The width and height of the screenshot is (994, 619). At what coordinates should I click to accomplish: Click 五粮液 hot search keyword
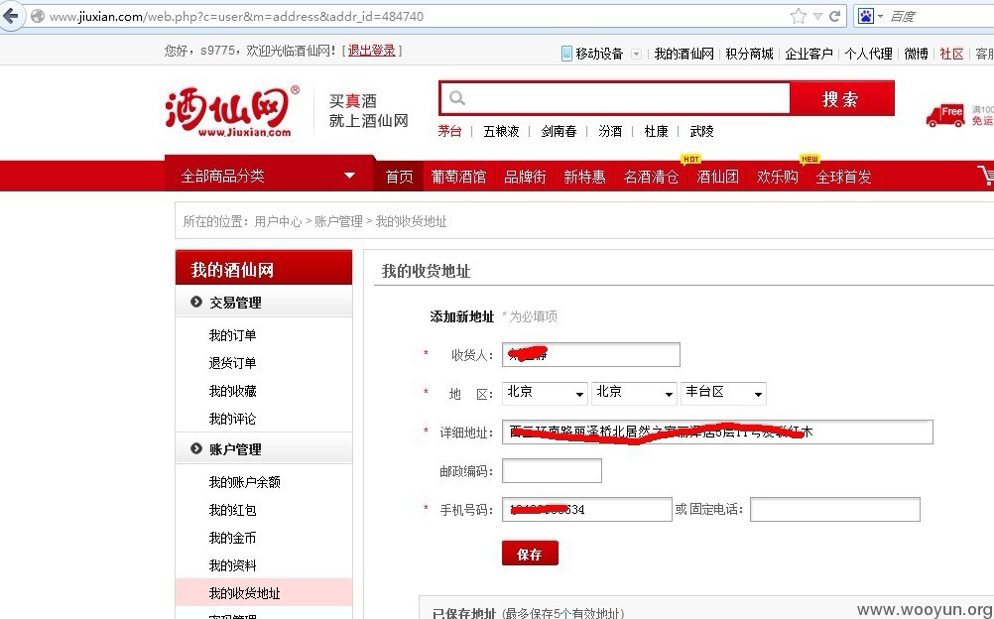(501, 131)
